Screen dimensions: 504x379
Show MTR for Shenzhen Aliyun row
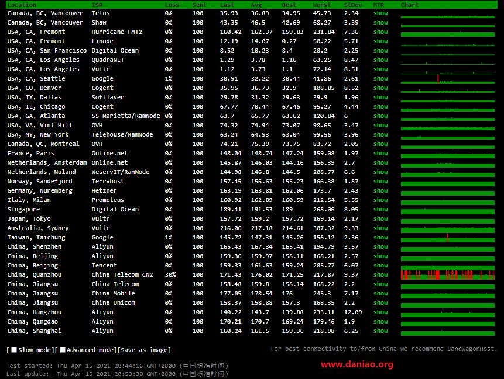point(380,246)
